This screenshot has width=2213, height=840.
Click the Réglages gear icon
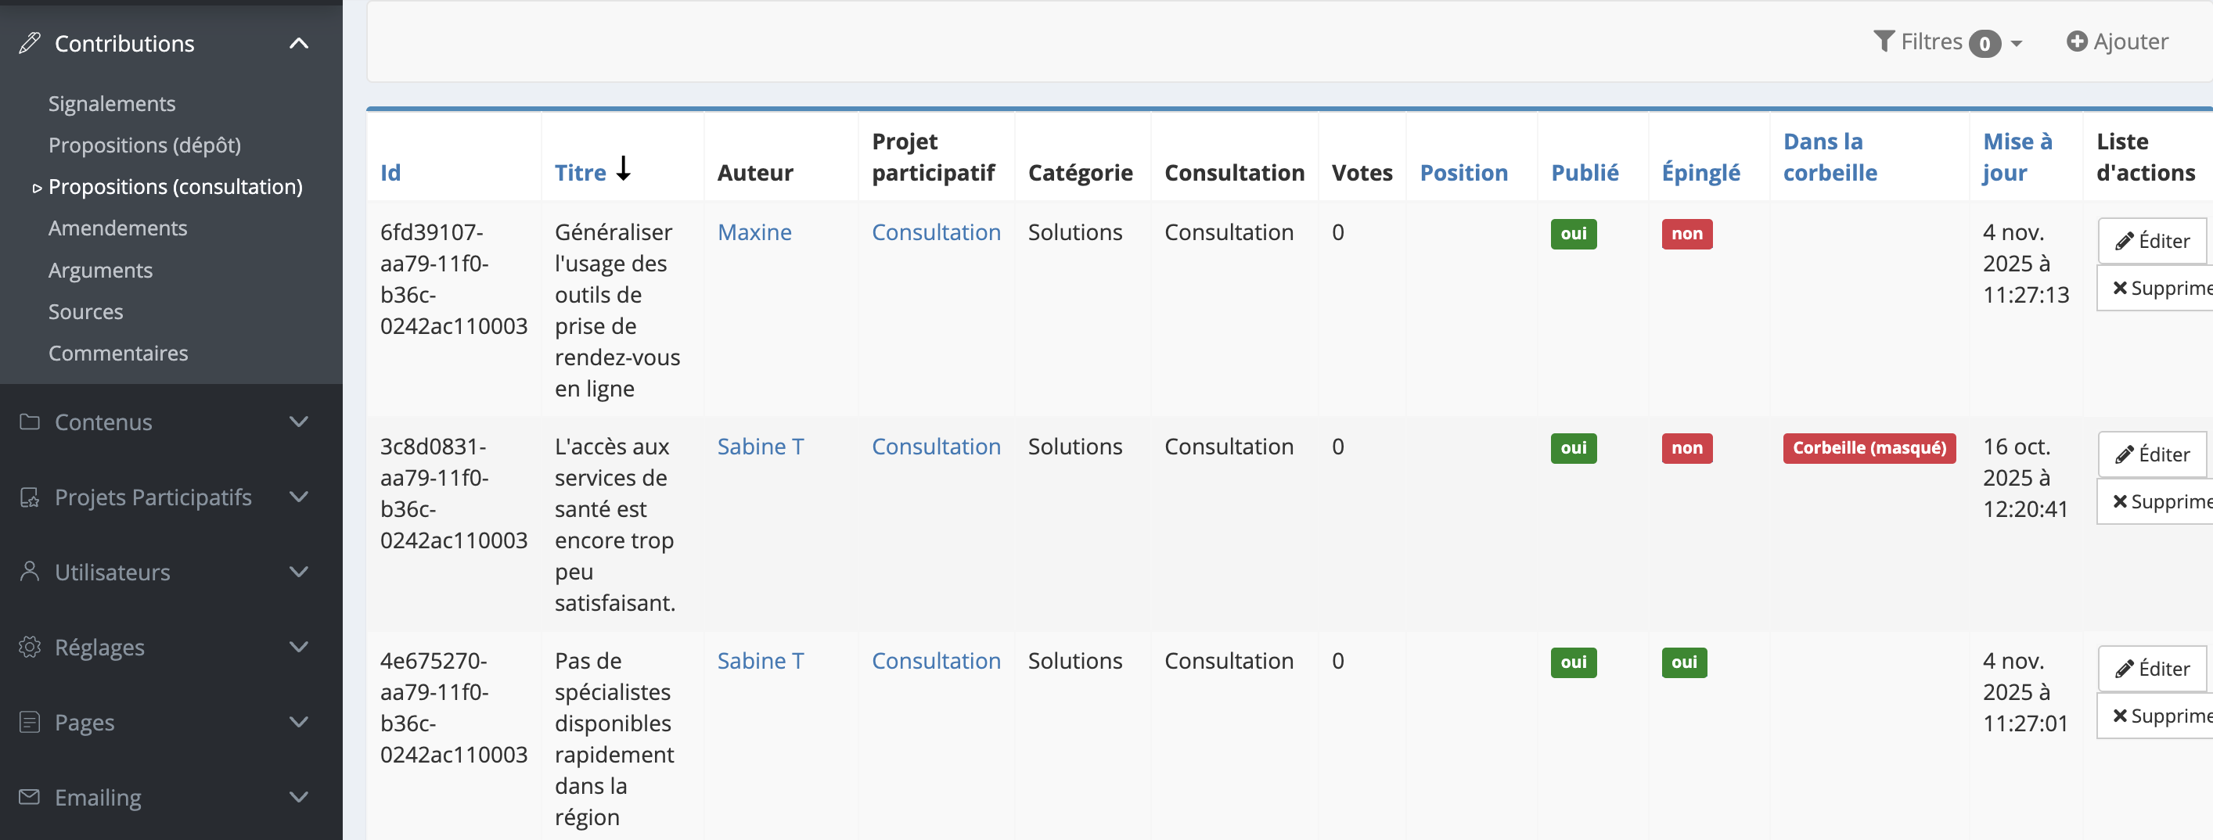point(30,647)
